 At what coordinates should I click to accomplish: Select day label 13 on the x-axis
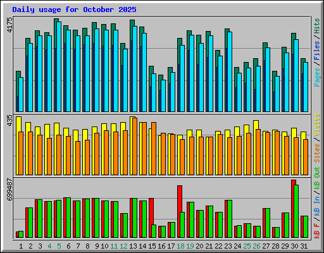tap(133, 246)
